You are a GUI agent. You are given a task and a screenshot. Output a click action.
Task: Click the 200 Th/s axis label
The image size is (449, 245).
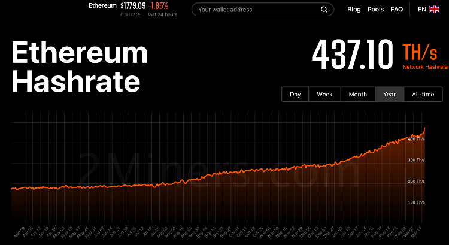[x=416, y=181]
